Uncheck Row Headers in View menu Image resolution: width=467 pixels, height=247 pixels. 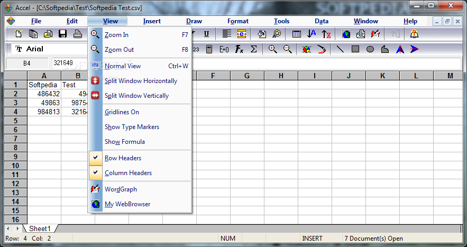pos(140,158)
